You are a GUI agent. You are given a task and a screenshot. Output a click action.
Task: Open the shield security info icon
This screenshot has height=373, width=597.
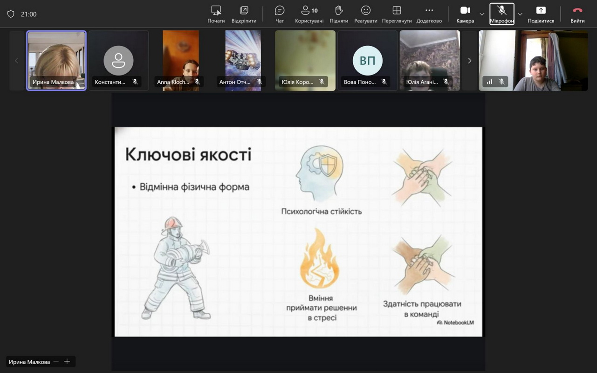[11, 14]
